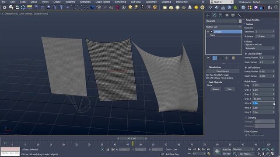Screen dimensions: 280x157
Task: Click maximize viewport toggle icon
Action: pyautogui.click(x=272, y=154)
